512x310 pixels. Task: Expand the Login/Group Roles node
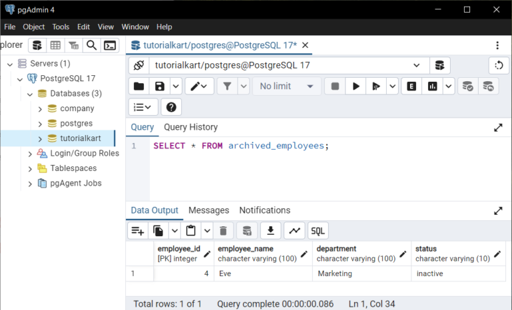pyautogui.click(x=30, y=154)
